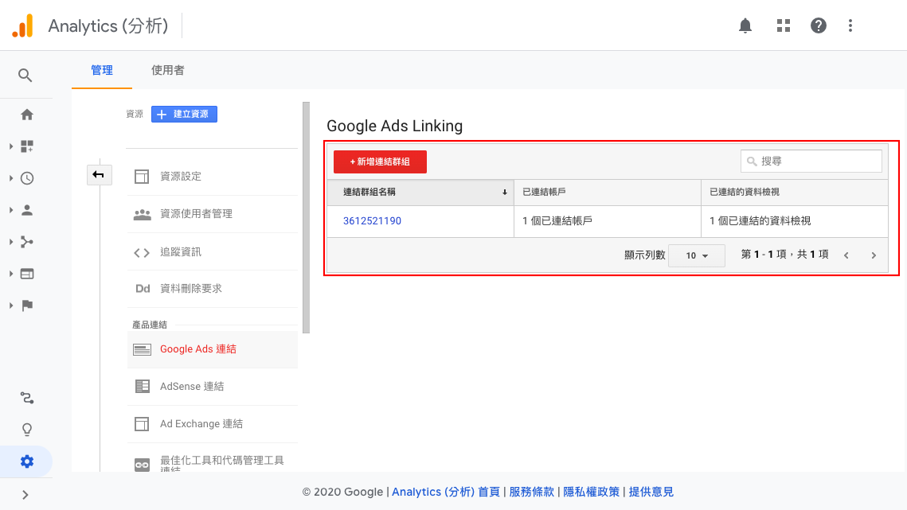
Task: Open search in the left sidebar
Action: click(x=25, y=75)
